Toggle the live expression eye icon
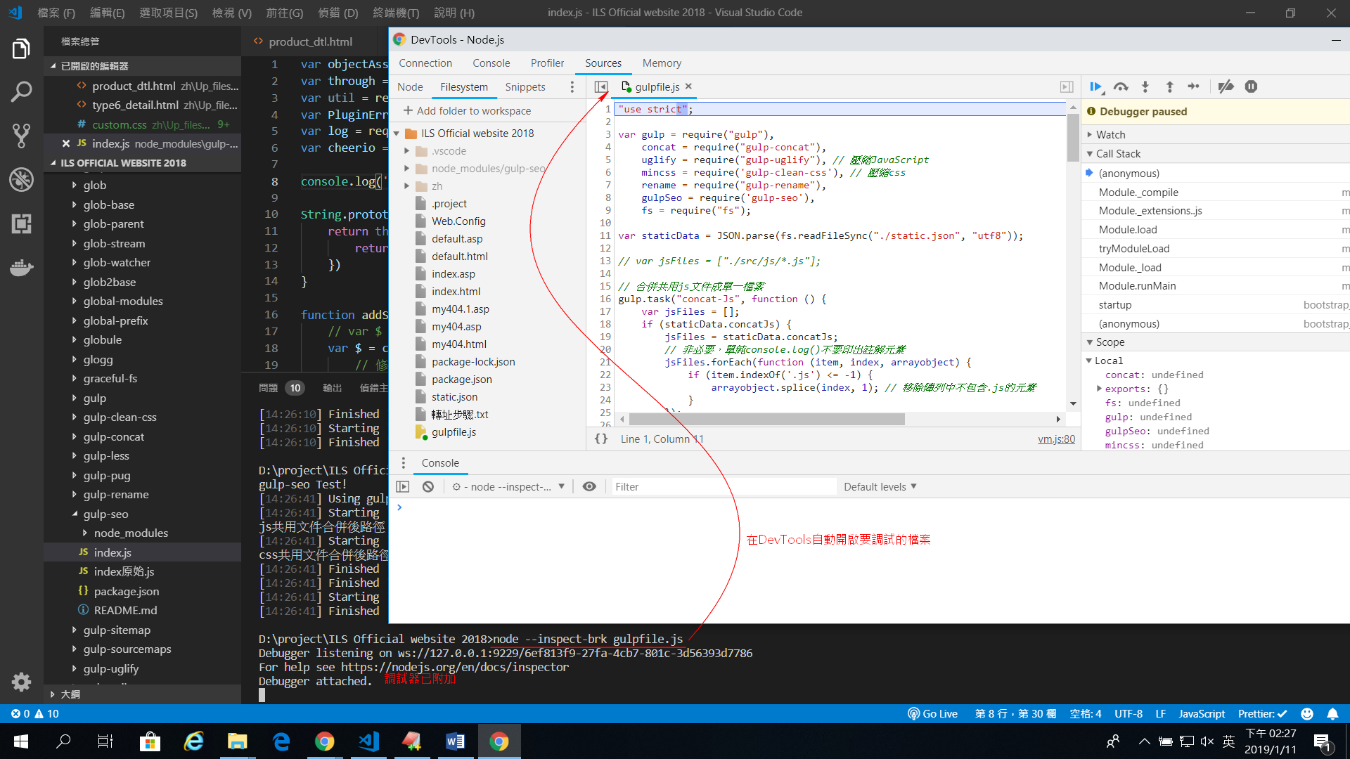1350x759 pixels. pyautogui.click(x=589, y=486)
